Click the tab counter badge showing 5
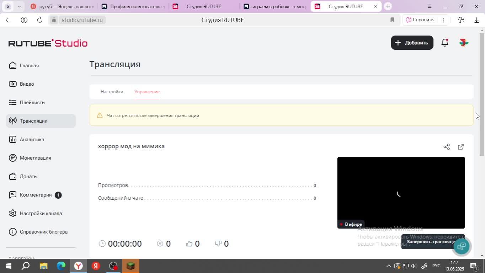 pos(7,6)
